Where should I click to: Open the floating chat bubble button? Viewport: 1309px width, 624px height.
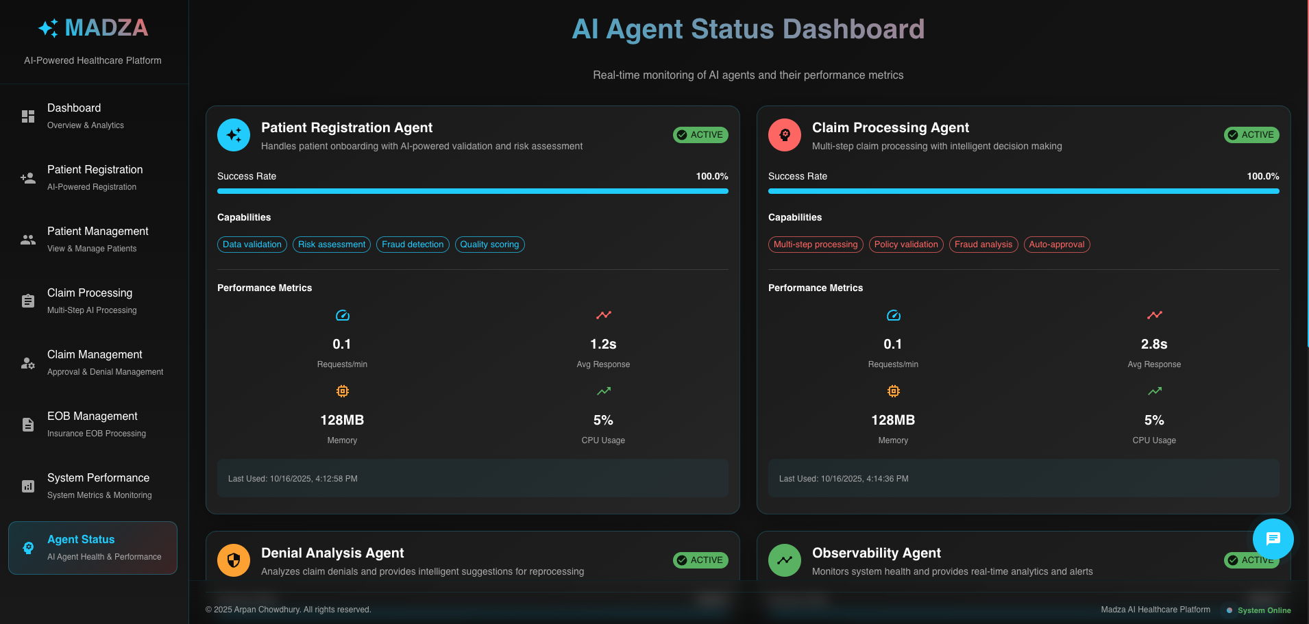1273,539
